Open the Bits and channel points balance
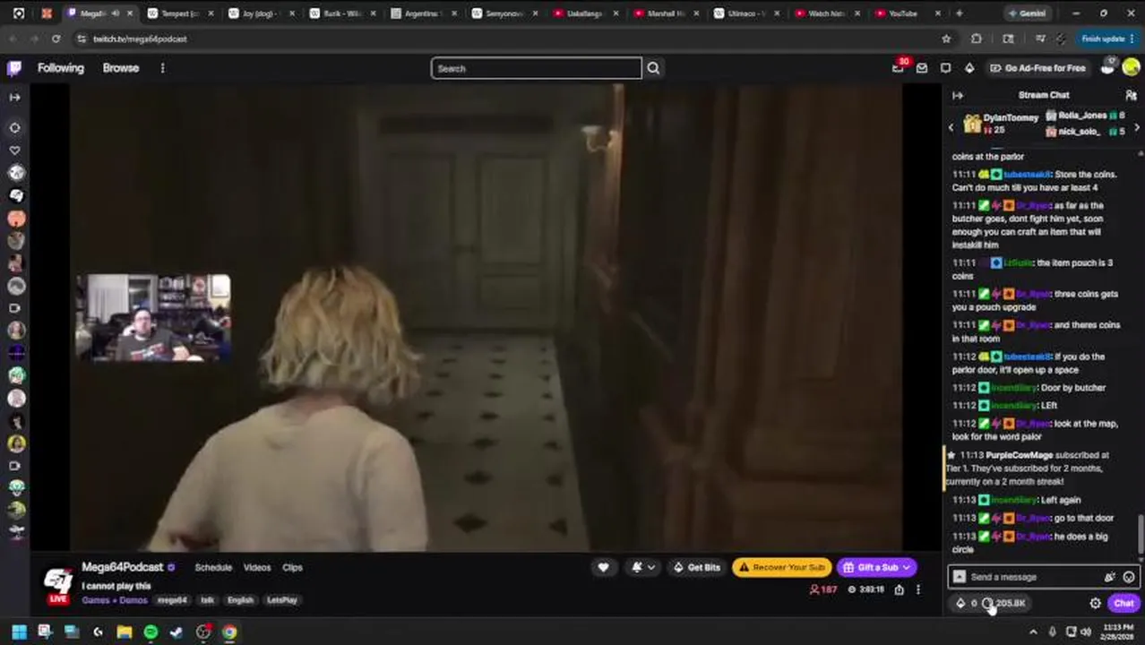The image size is (1145, 645). [x=991, y=603]
